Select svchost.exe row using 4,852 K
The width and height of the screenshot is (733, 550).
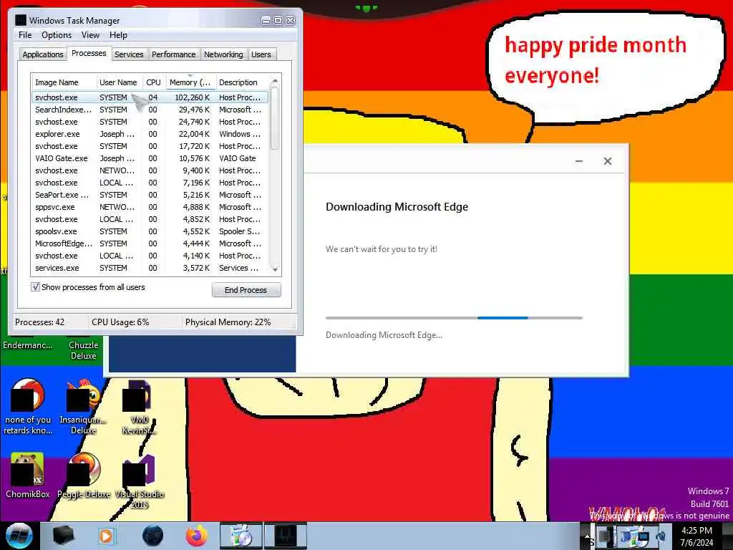coord(150,219)
